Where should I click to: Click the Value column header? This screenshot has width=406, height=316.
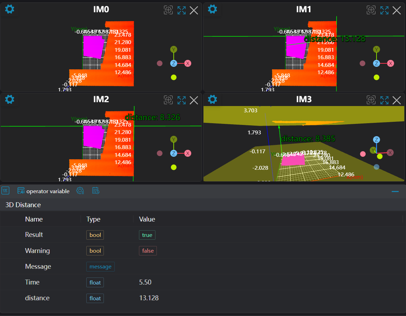coord(147,219)
